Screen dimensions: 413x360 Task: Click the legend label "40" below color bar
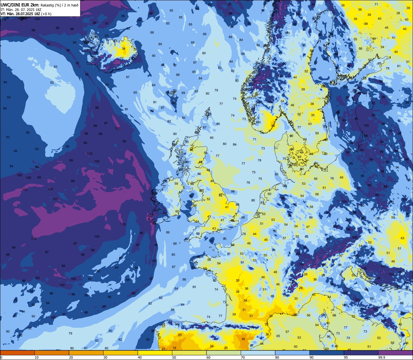[x=140, y=357]
